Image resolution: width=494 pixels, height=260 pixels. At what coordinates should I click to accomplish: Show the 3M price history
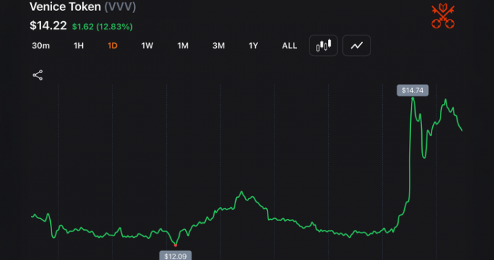pyautogui.click(x=218, y=46)
